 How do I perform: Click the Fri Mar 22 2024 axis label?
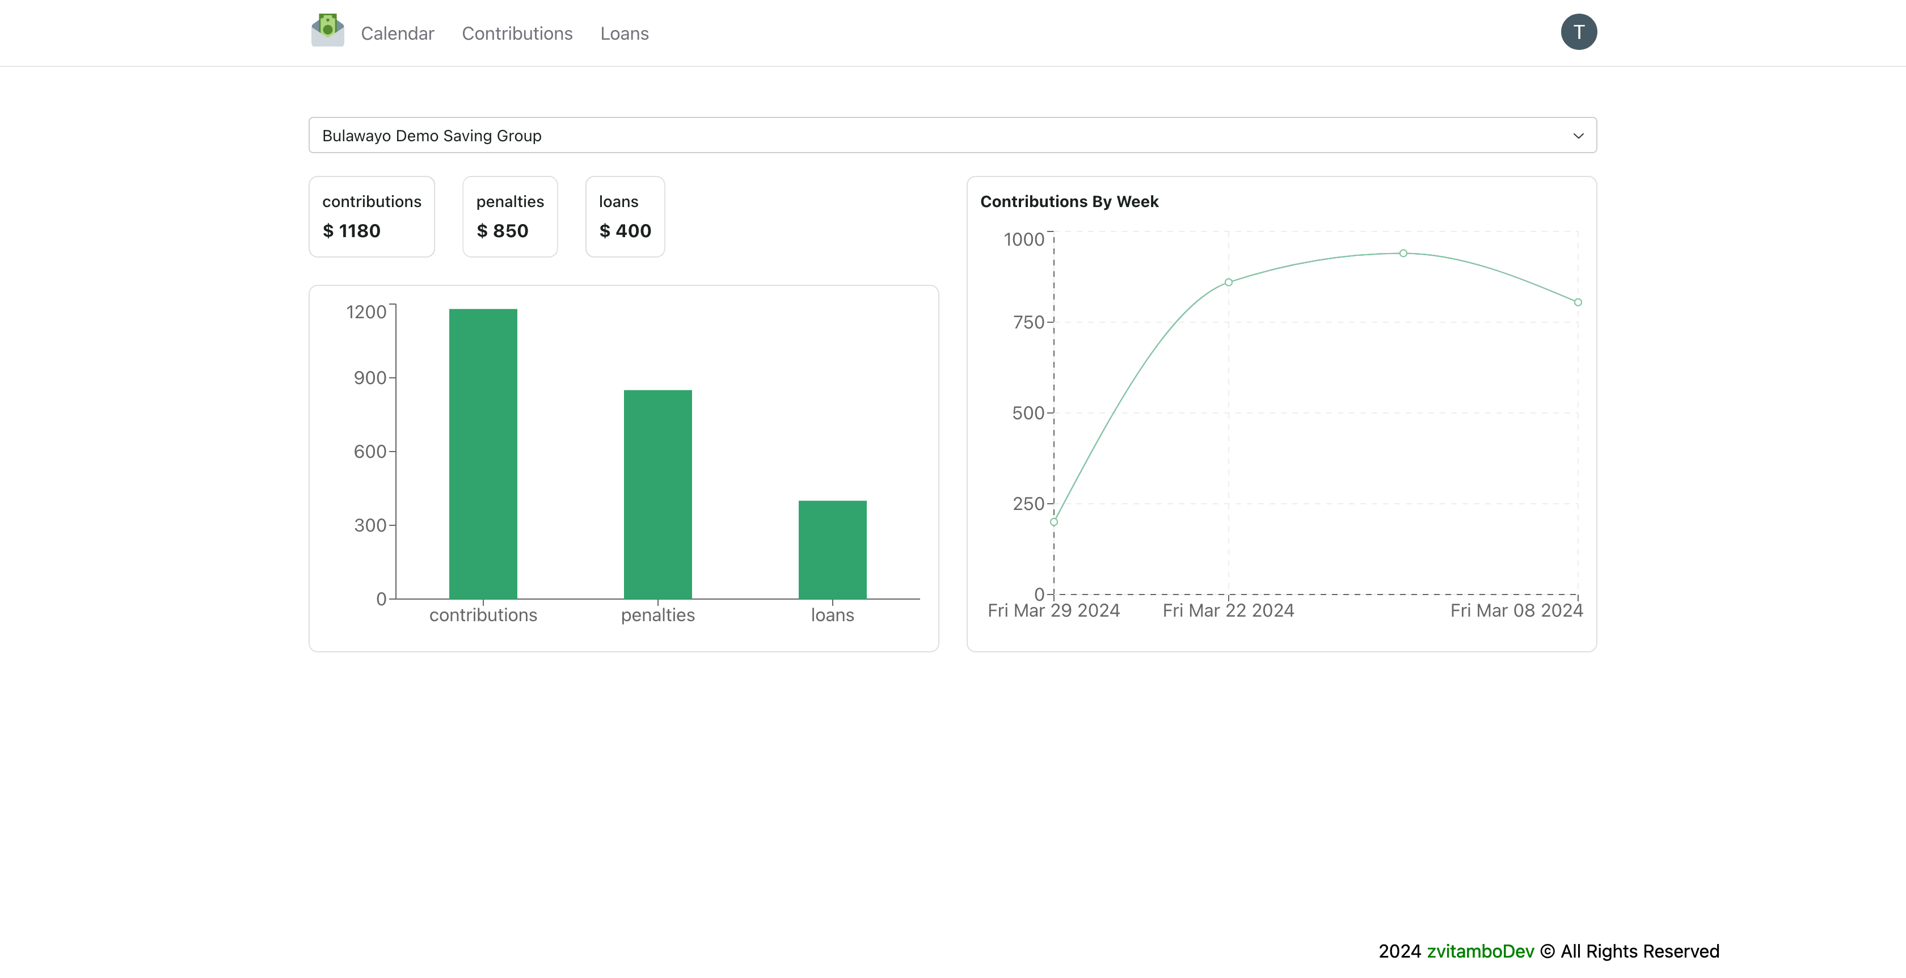tap(1228, 610)
